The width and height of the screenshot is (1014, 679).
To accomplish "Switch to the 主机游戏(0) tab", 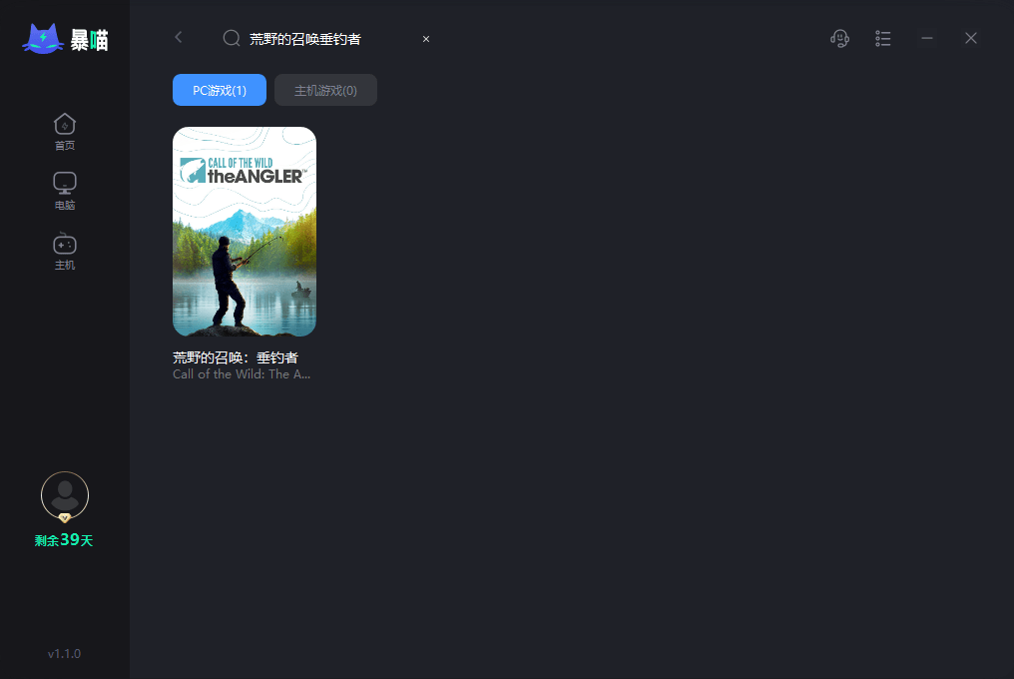I will point(325,90).
